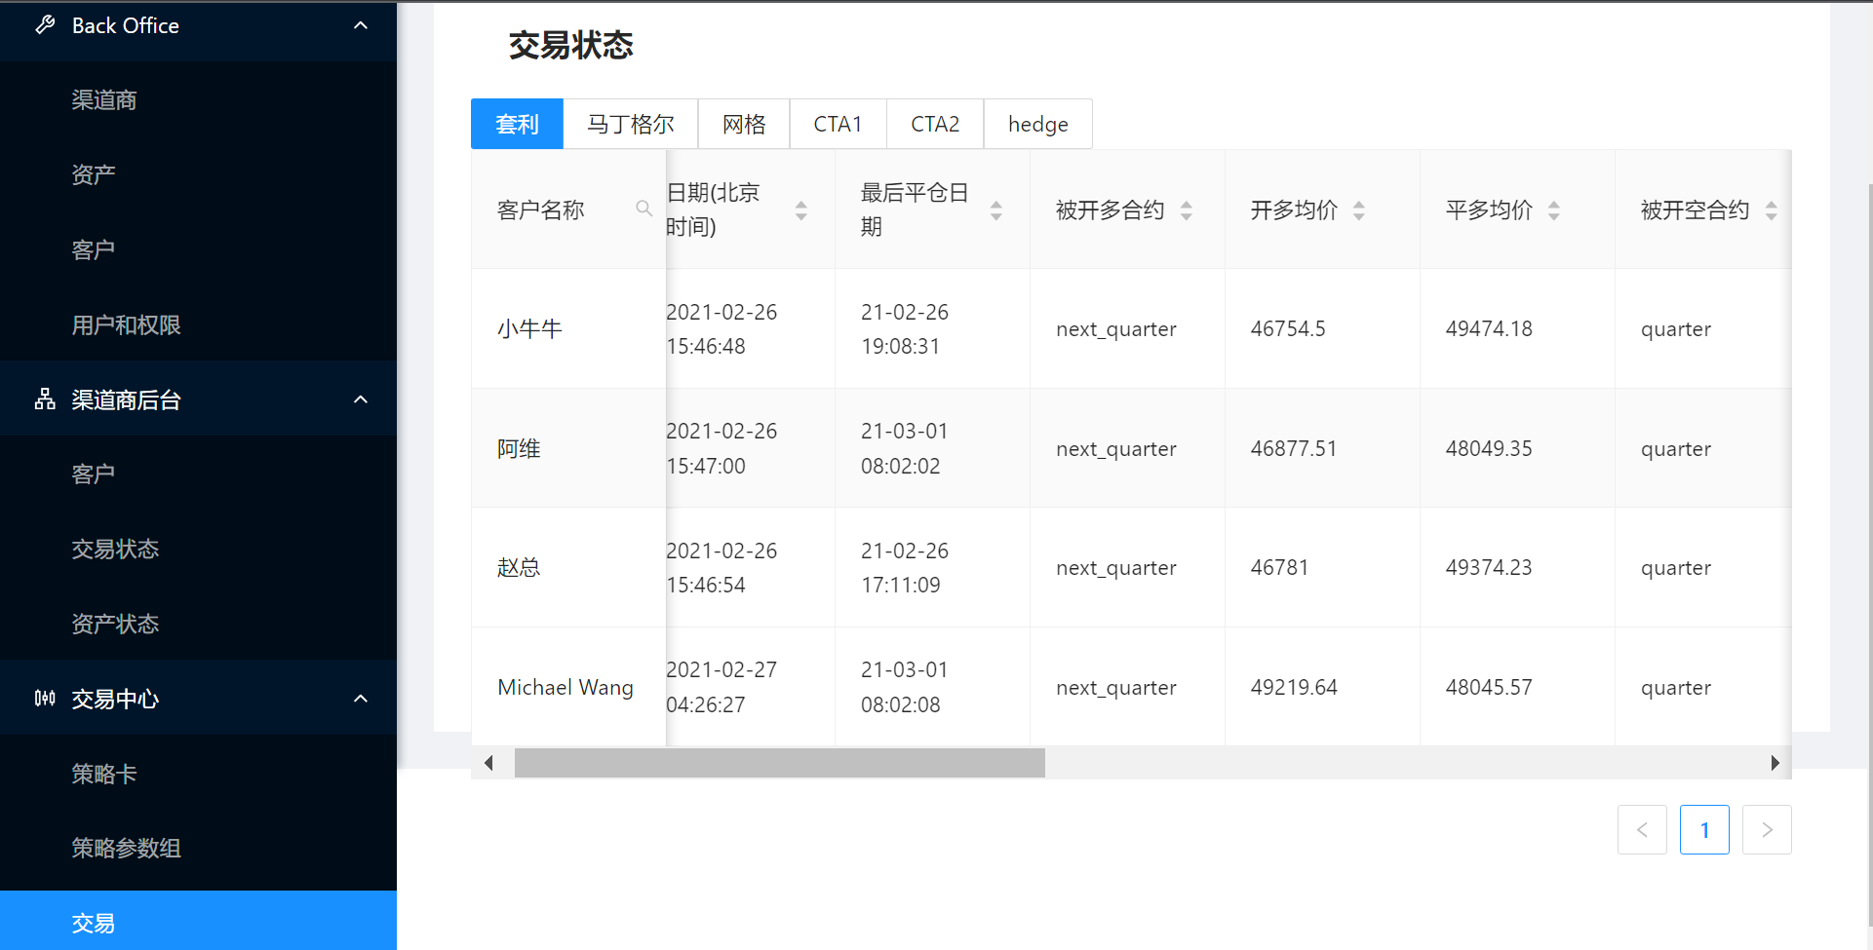1873x950 pixels.
Task: Sort by 最后平仓日期 column
Action: pyautogui.click(x=996, y=209)
